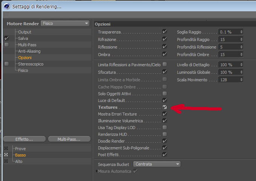The height and width of the screenshot is (181, 256).
Task: Click the preset icon next to Prove
Action: (x=6, y=148)
